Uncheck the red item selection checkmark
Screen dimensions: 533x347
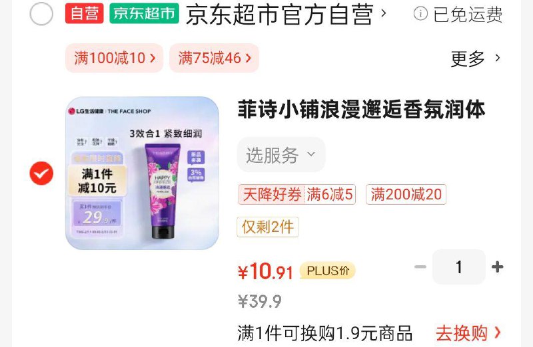(x=41, y=173)
